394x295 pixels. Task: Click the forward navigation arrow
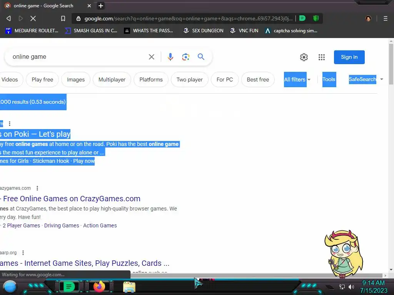(x=21, y=18)
